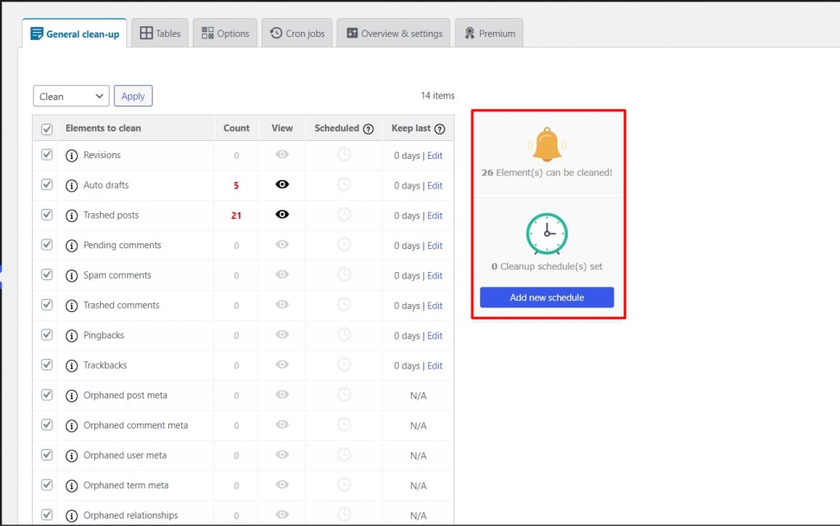Screen dimensions: 840x526
Task: Uncheck the Orphaned post meta checkbox
Action: click(x=47, y=394)
